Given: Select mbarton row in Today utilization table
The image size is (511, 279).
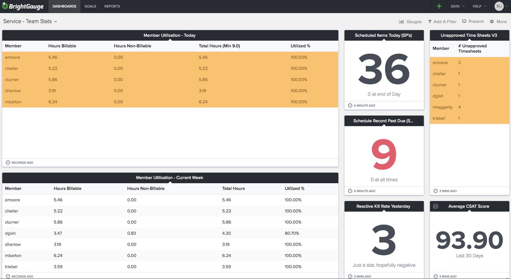Looking at the screenshot, I should pyautogui.click(x=170, y=102).
